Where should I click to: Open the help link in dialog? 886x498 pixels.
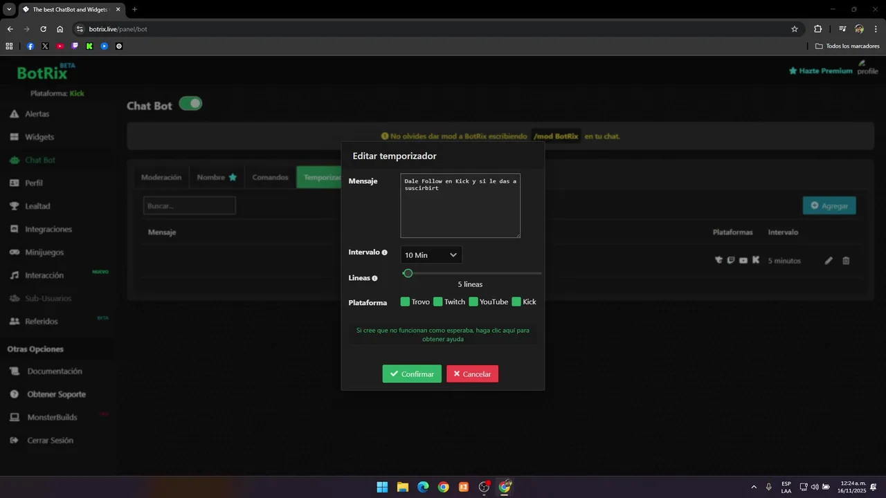coord(443,335)
